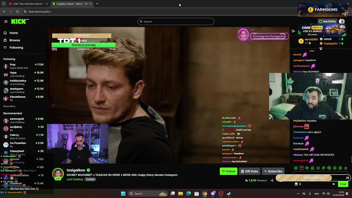Open File Explorer from the taskbar
The width and height of the screenshot is (352, 198).
181,194
